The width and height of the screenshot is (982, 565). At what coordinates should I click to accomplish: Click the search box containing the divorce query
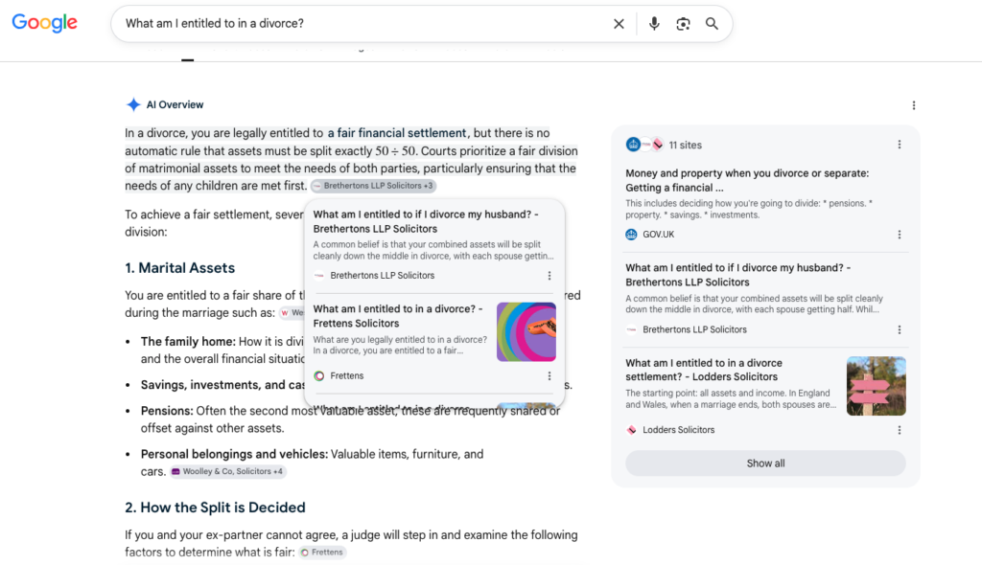click(422, 24)
